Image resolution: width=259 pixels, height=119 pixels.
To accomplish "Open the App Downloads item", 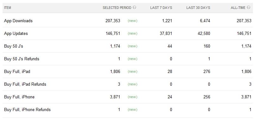I will pos(18,21).
